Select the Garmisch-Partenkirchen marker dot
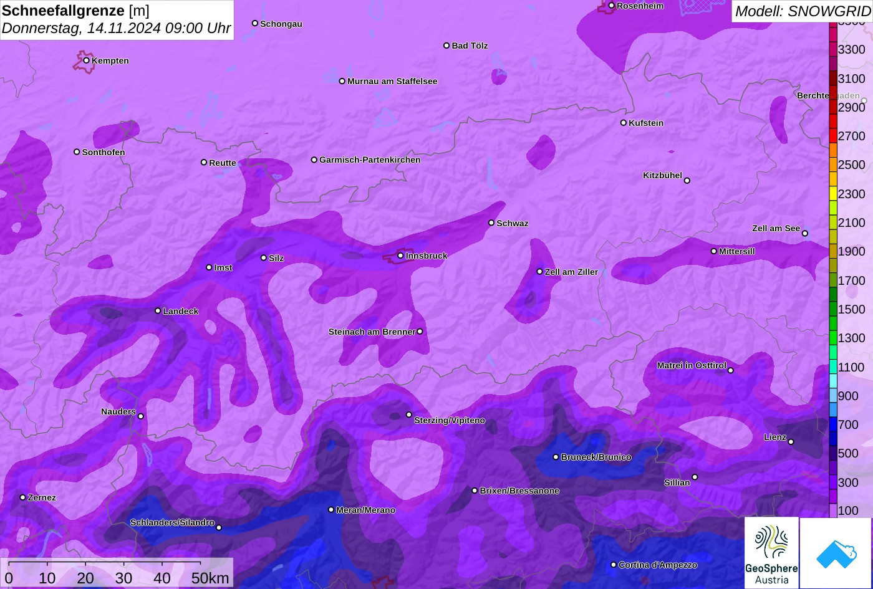The width and height of the screenshot is (873, 589). tap(314, 160)
